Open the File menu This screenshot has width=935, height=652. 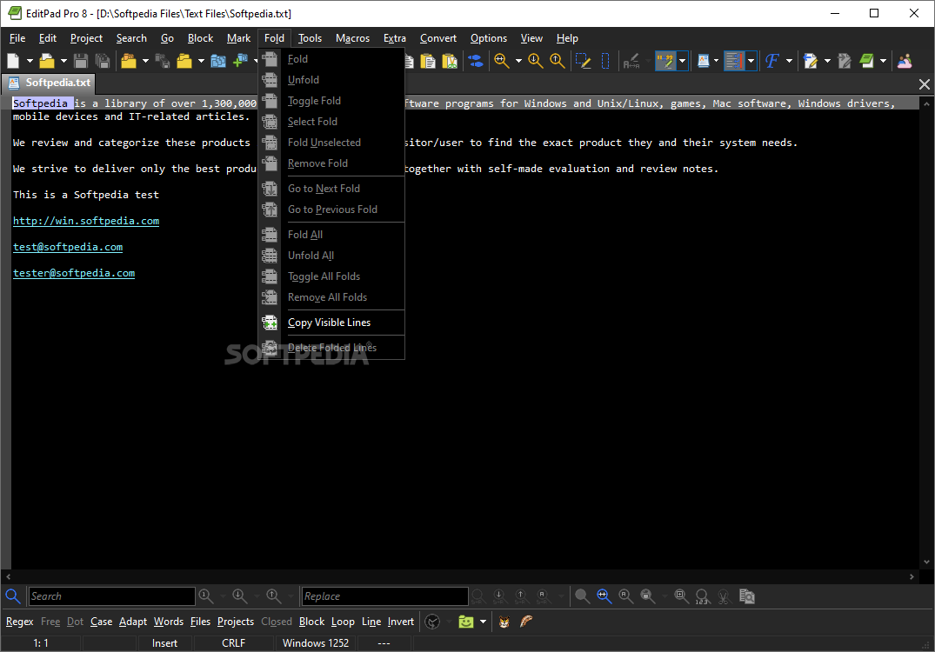pos(17,38)
